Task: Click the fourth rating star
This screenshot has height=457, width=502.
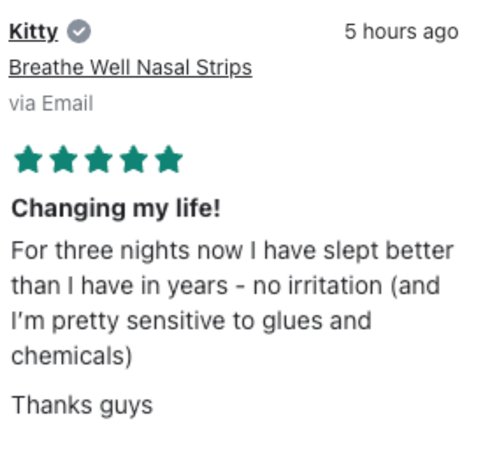Action: click(x=133, y=160)
